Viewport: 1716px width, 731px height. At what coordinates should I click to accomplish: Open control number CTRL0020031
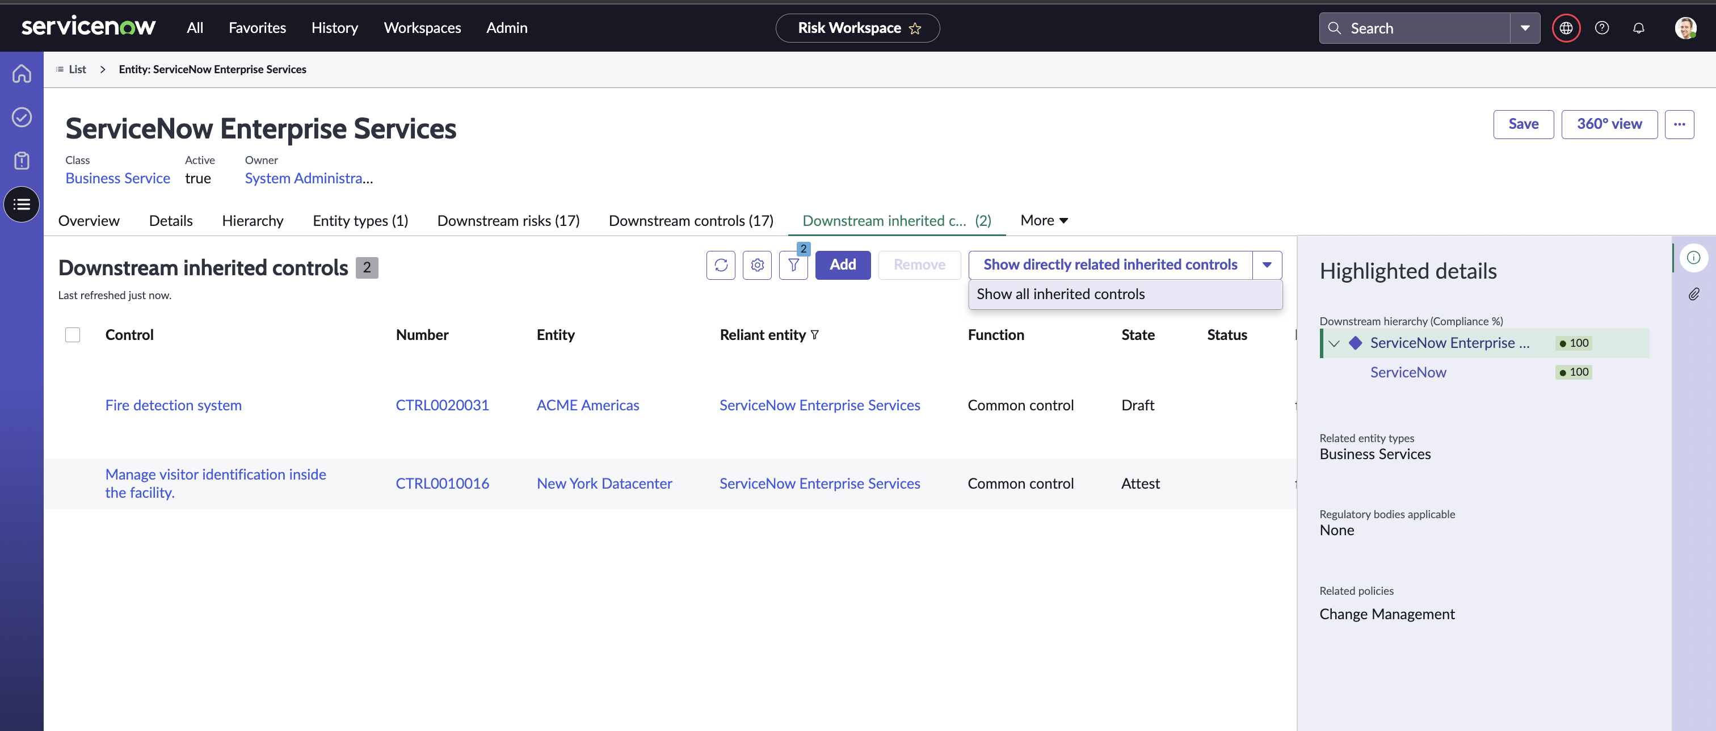tap(442, 405)
